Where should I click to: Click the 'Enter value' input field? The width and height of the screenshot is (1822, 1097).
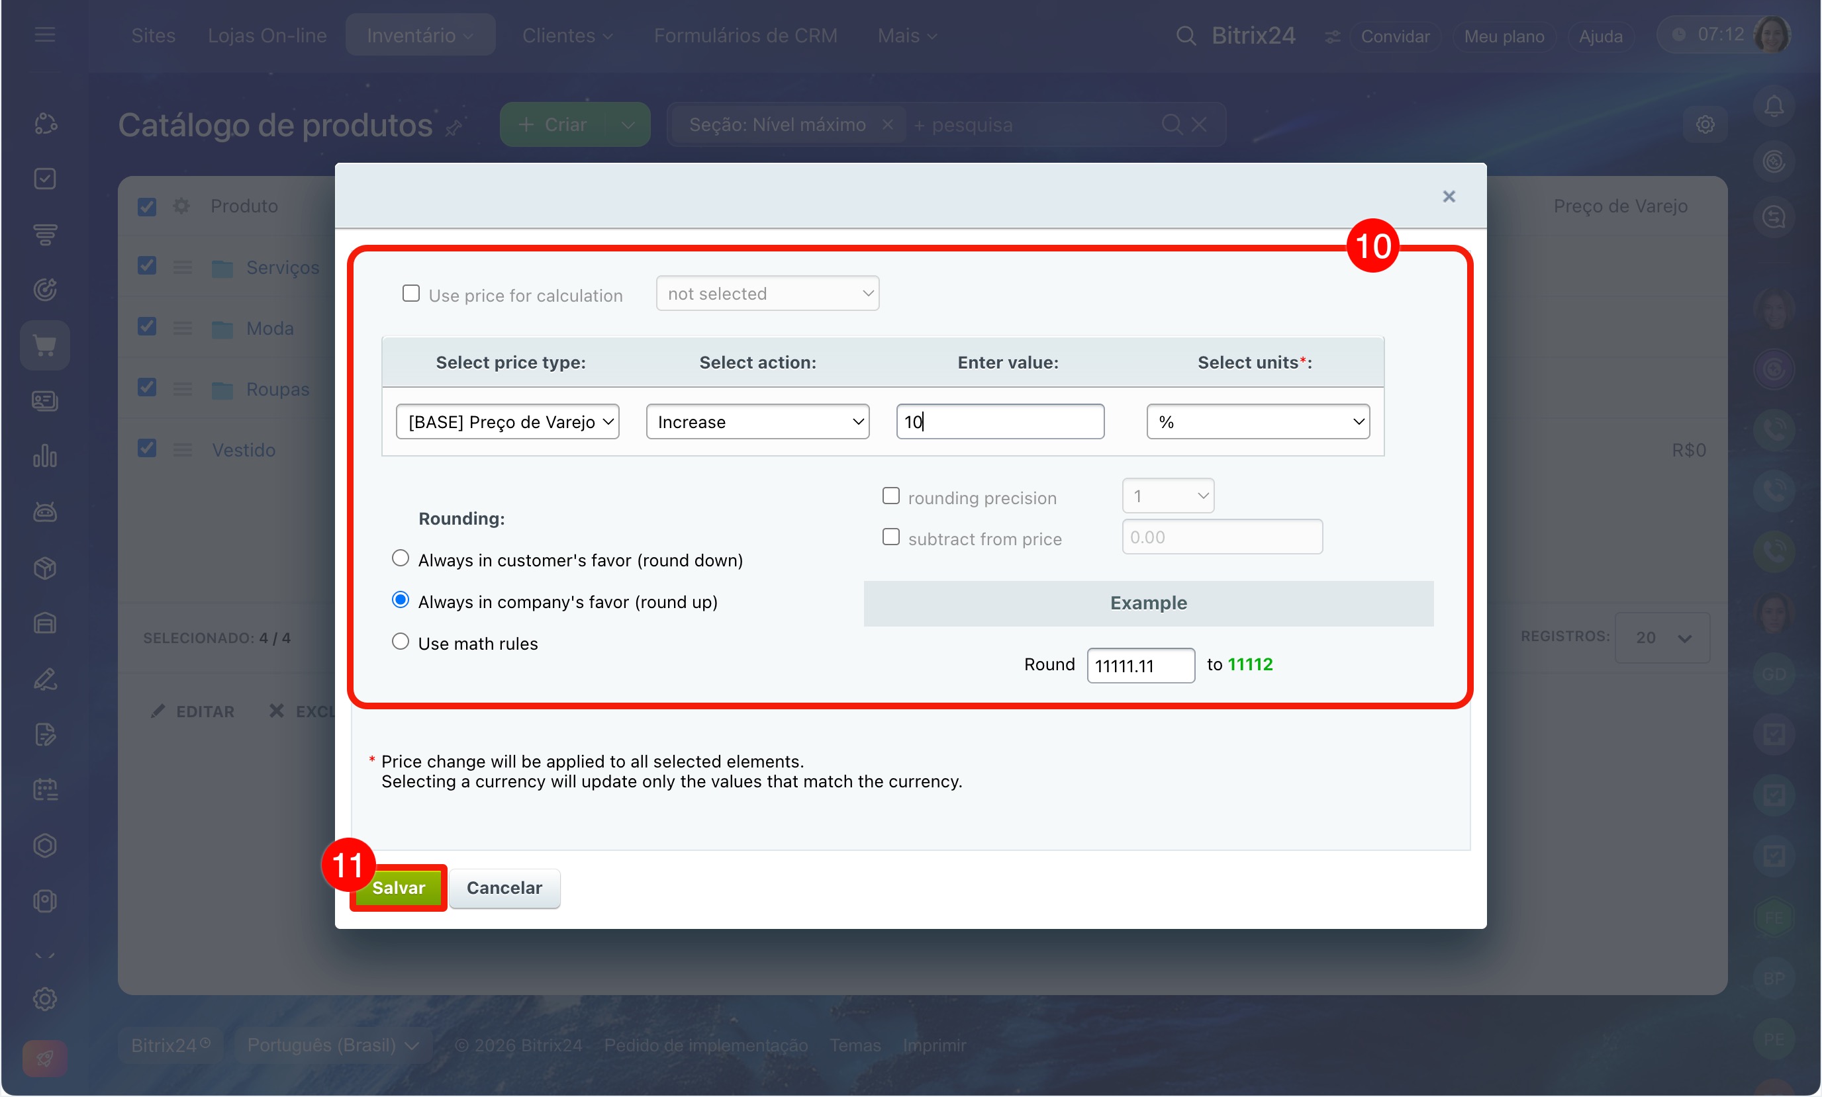click(1000, 421)
